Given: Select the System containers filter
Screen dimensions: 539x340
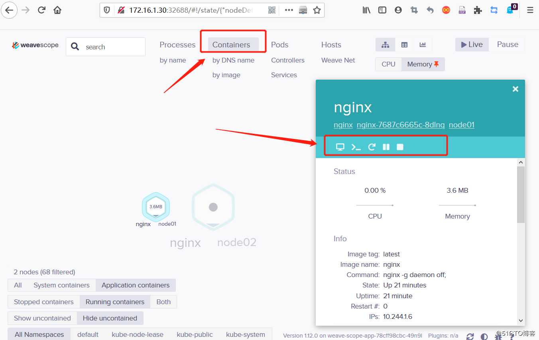Looking at the screenshot, I should click(61, 285).
